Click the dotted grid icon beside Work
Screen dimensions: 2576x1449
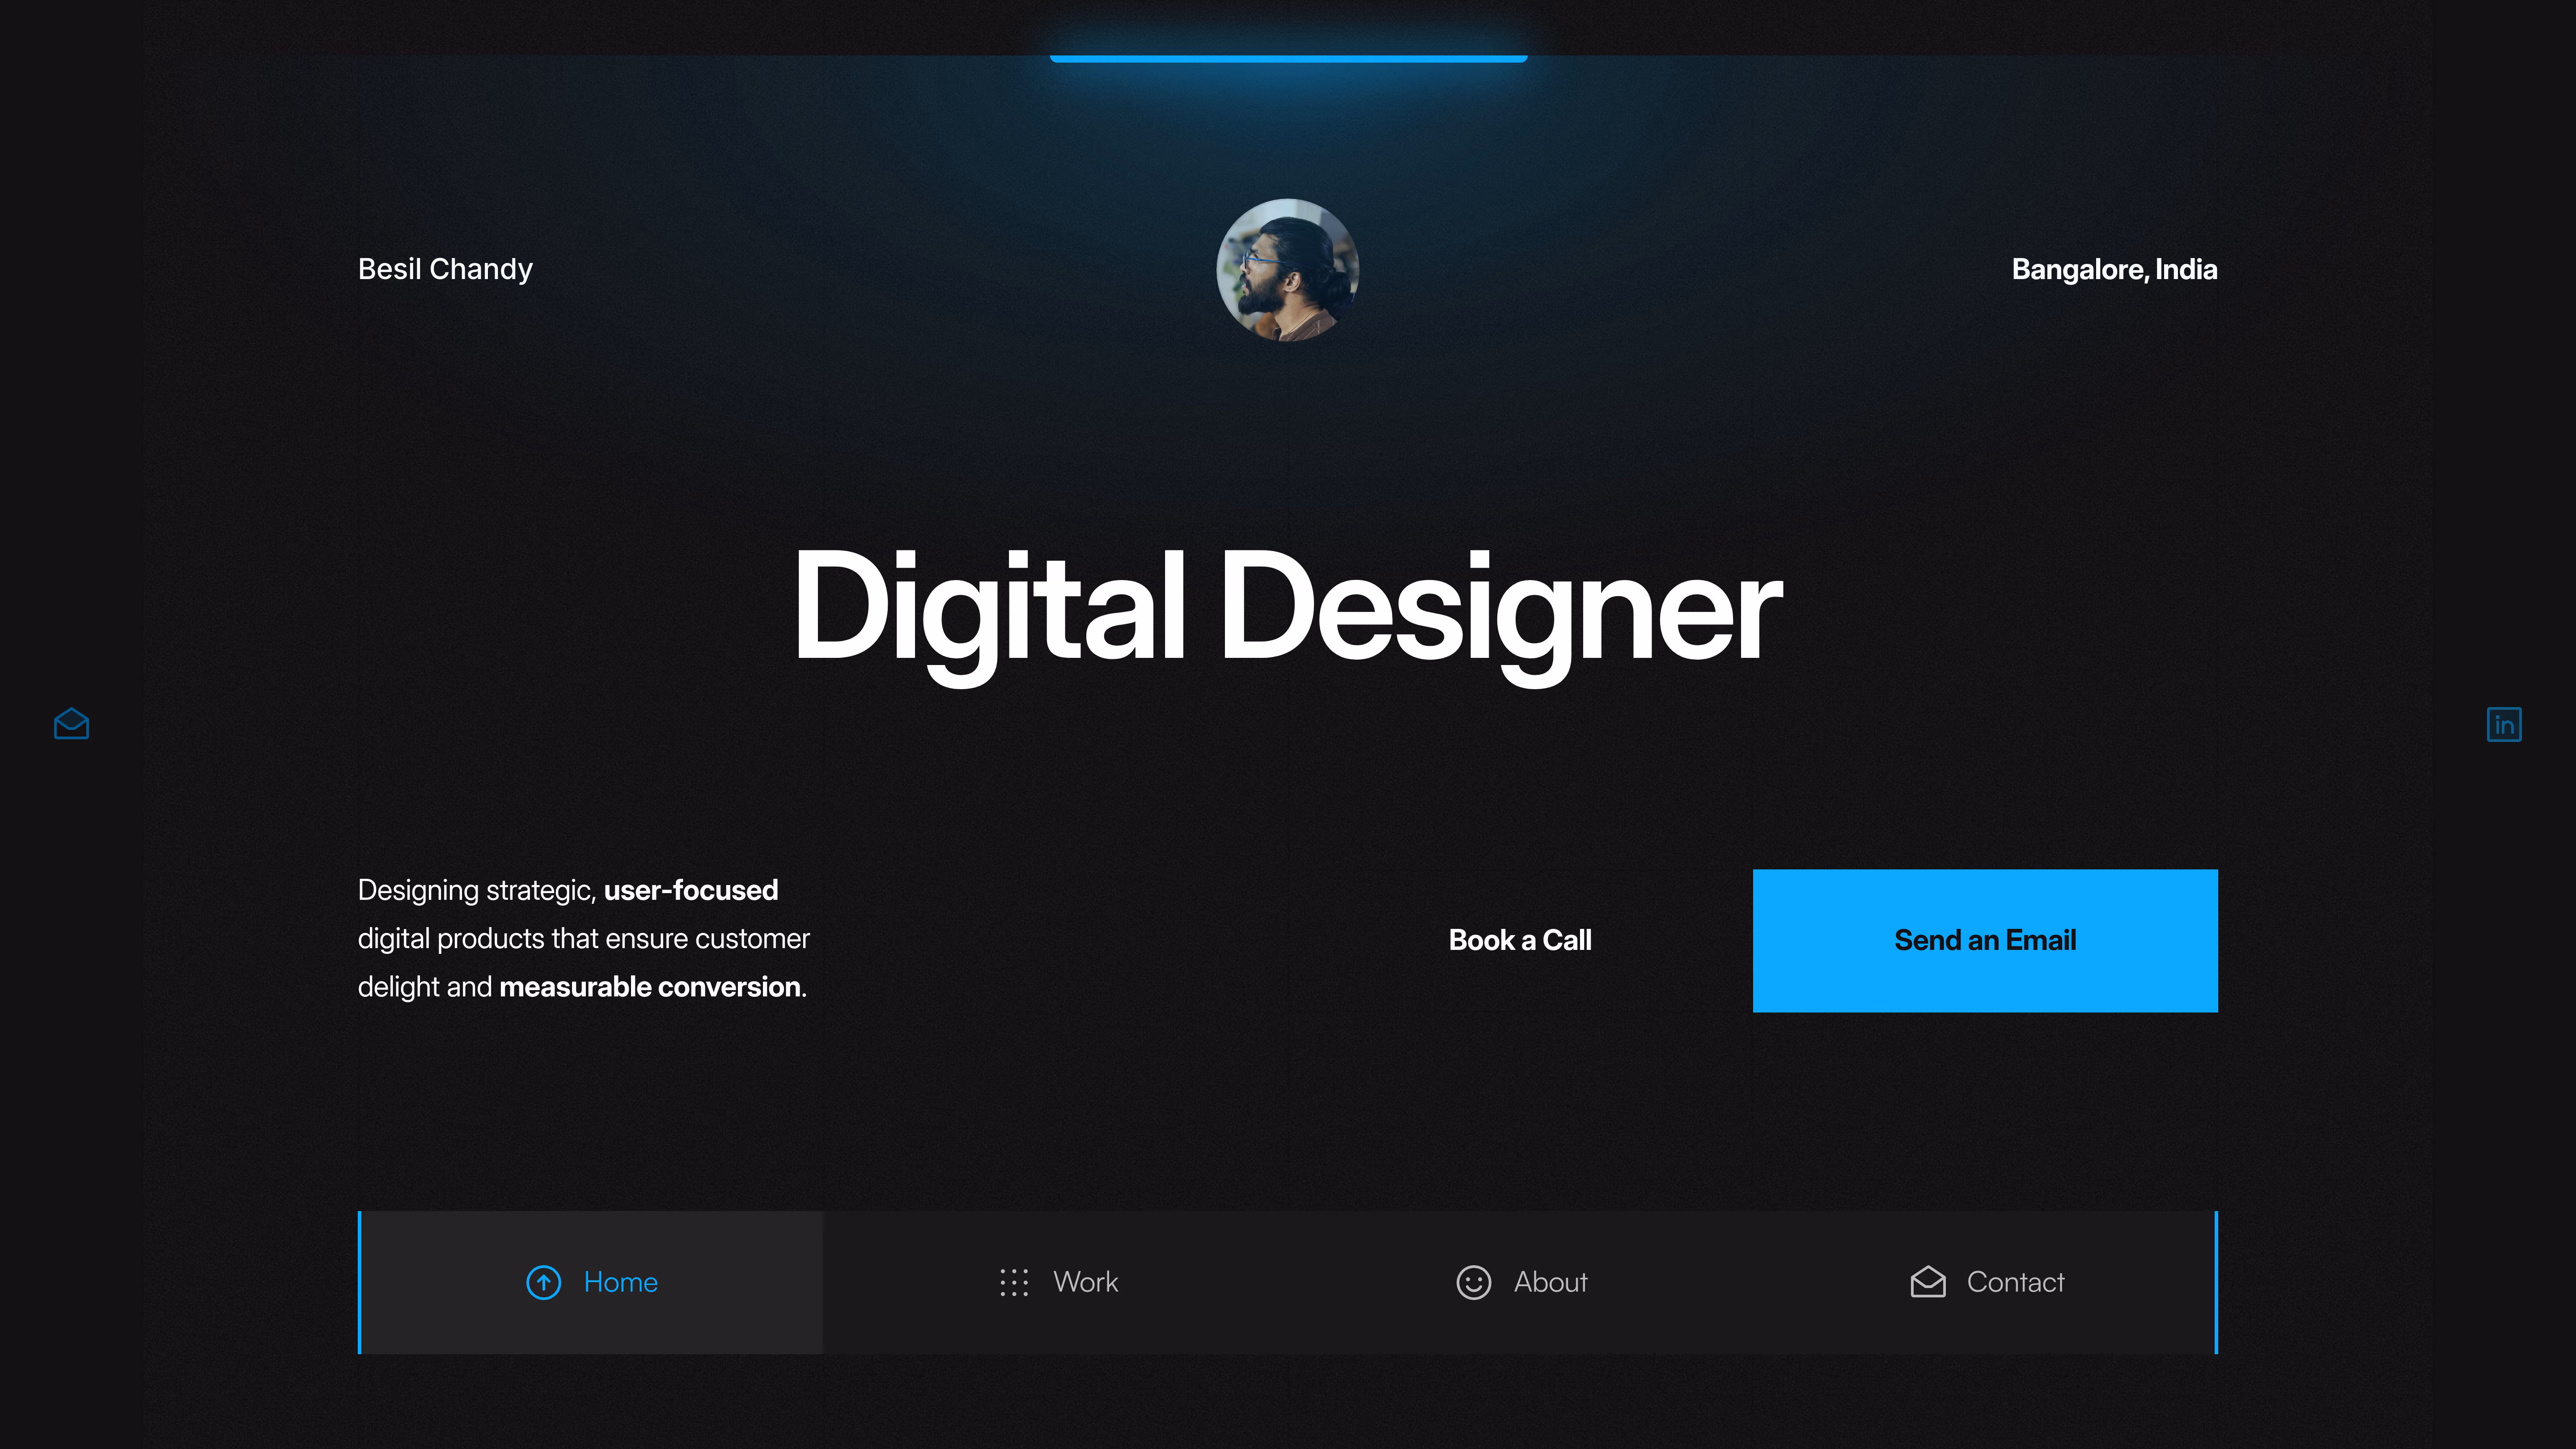point(1013,1282)
